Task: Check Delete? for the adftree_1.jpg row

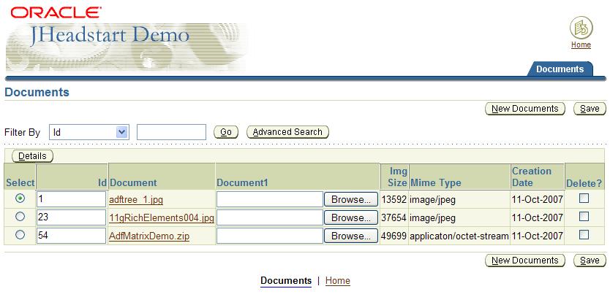Action: (x=584, y=198)
